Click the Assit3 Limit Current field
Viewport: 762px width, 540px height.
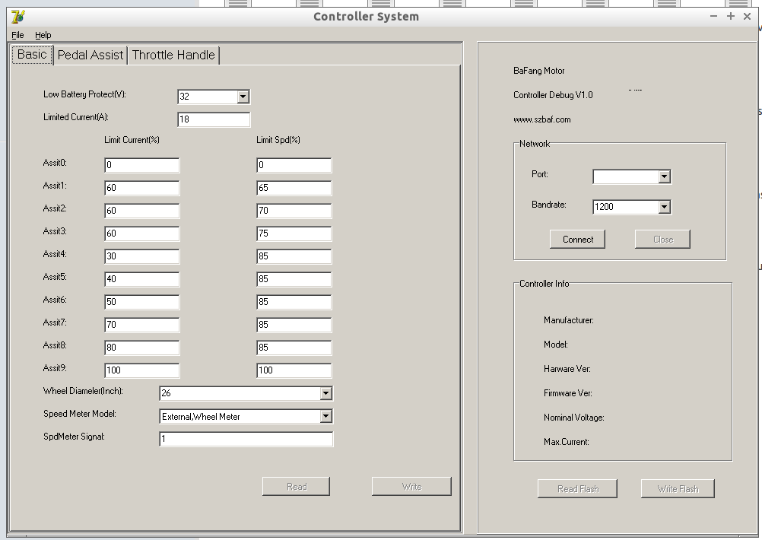tap(142, 233)
